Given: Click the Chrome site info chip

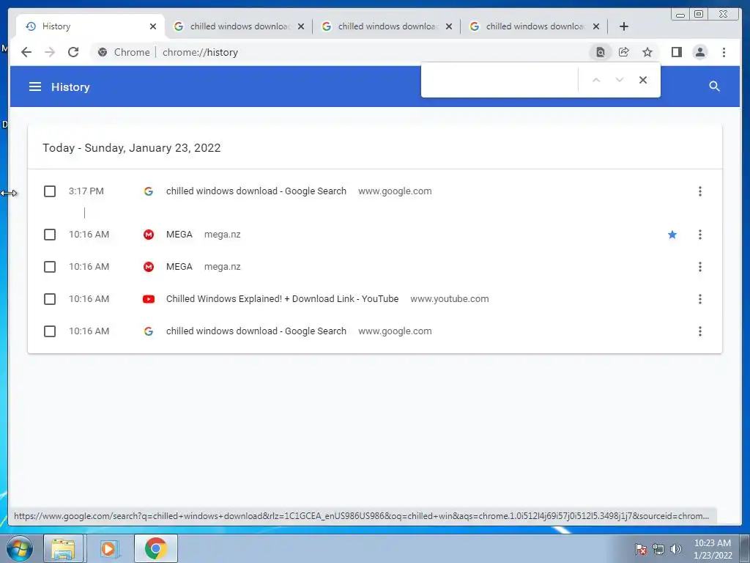Looking at the screenshot, I should 125,52.
